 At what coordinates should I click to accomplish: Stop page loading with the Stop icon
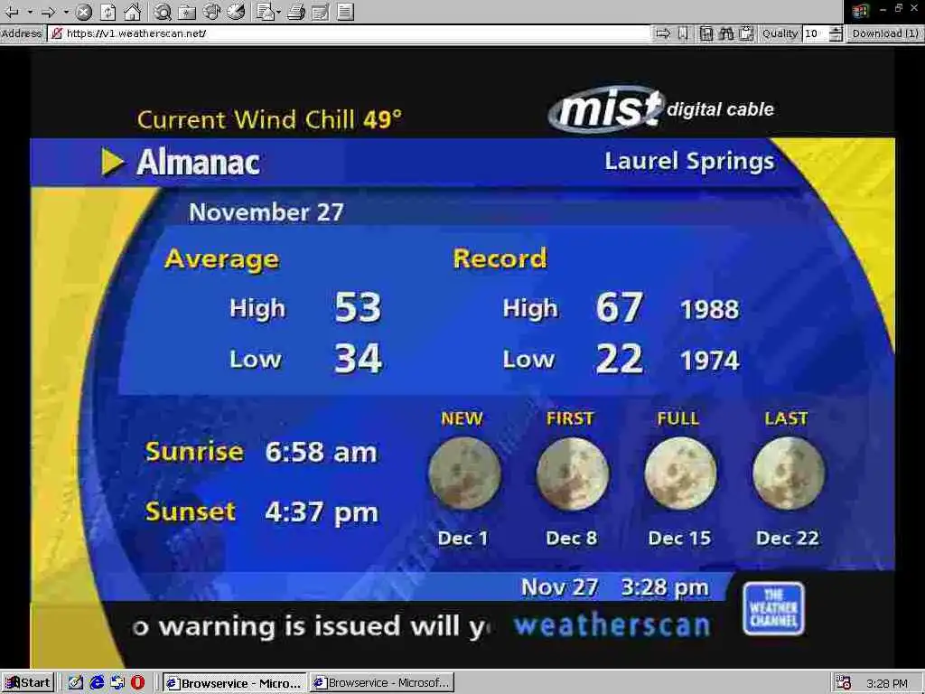click(x=84, y=11)
